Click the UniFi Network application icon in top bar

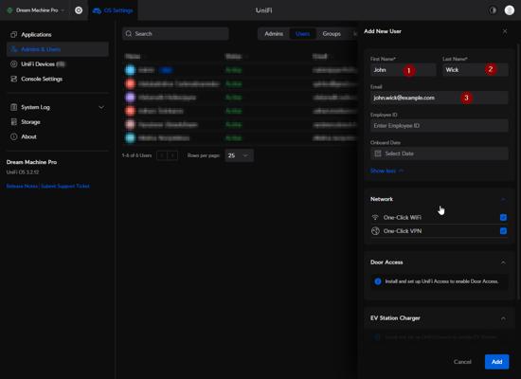click(79, 10)
